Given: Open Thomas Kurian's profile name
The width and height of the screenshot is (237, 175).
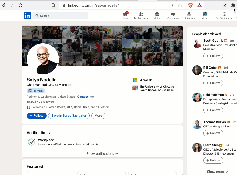Looking at the screenshot, I should tap(214, 122).
